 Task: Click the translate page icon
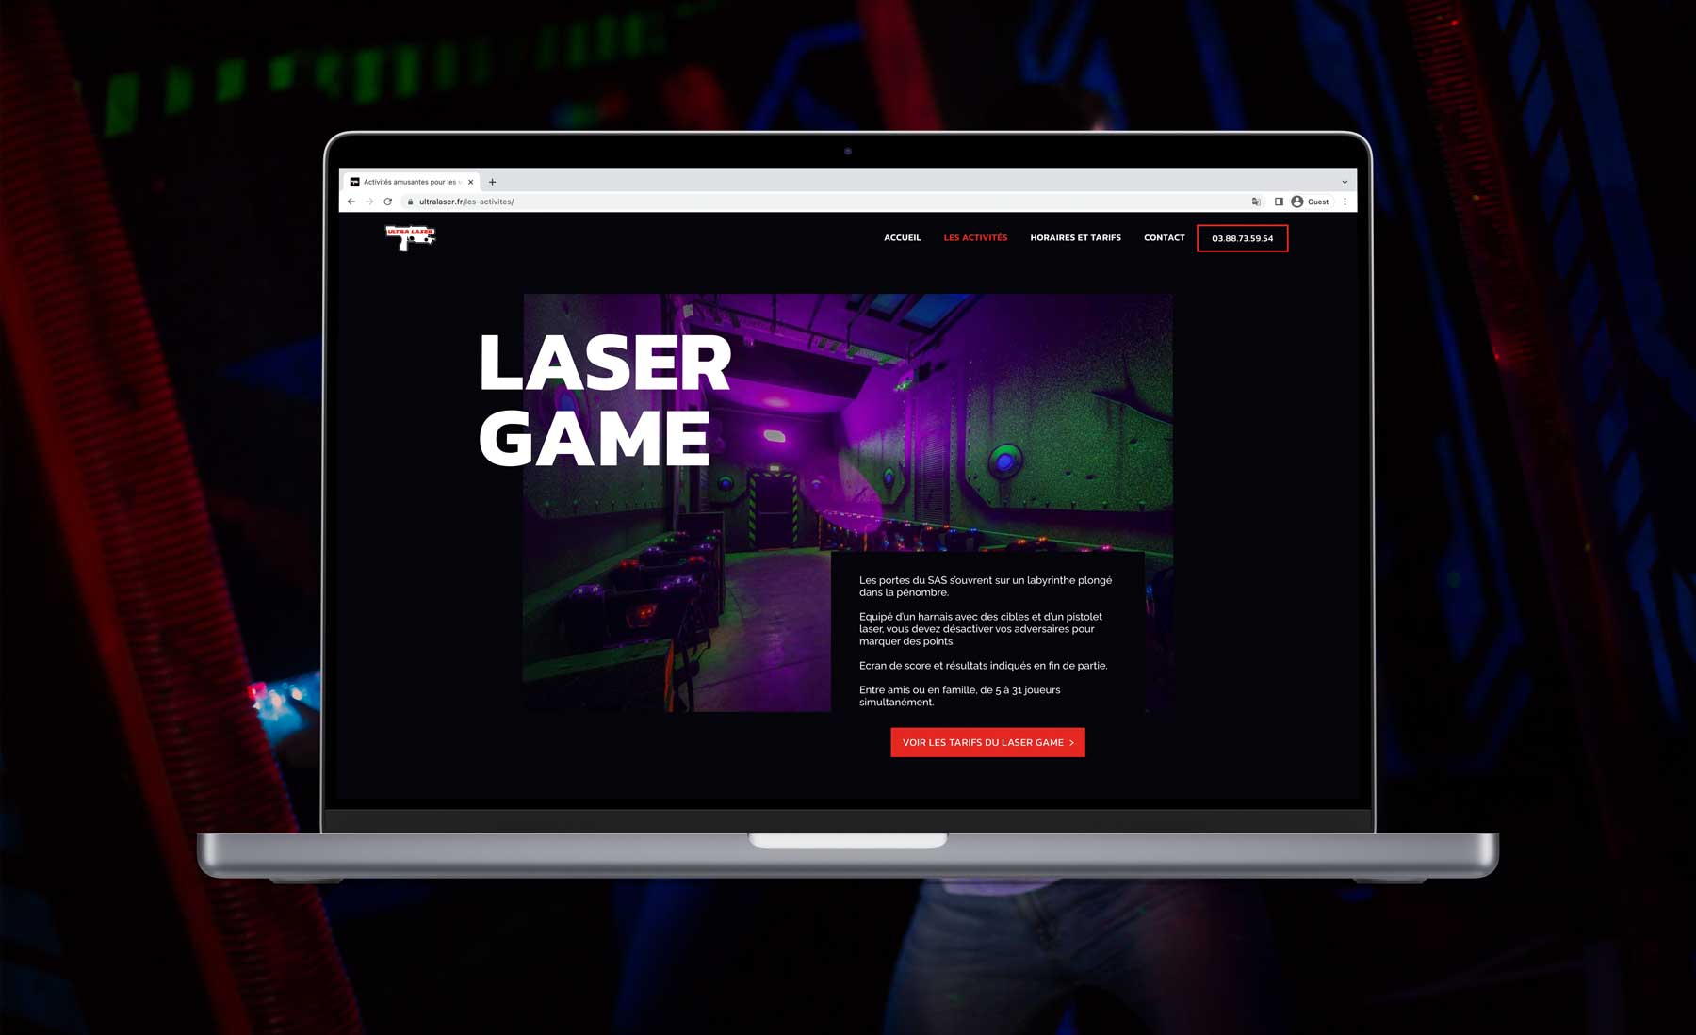click(x=1256, y=202)
